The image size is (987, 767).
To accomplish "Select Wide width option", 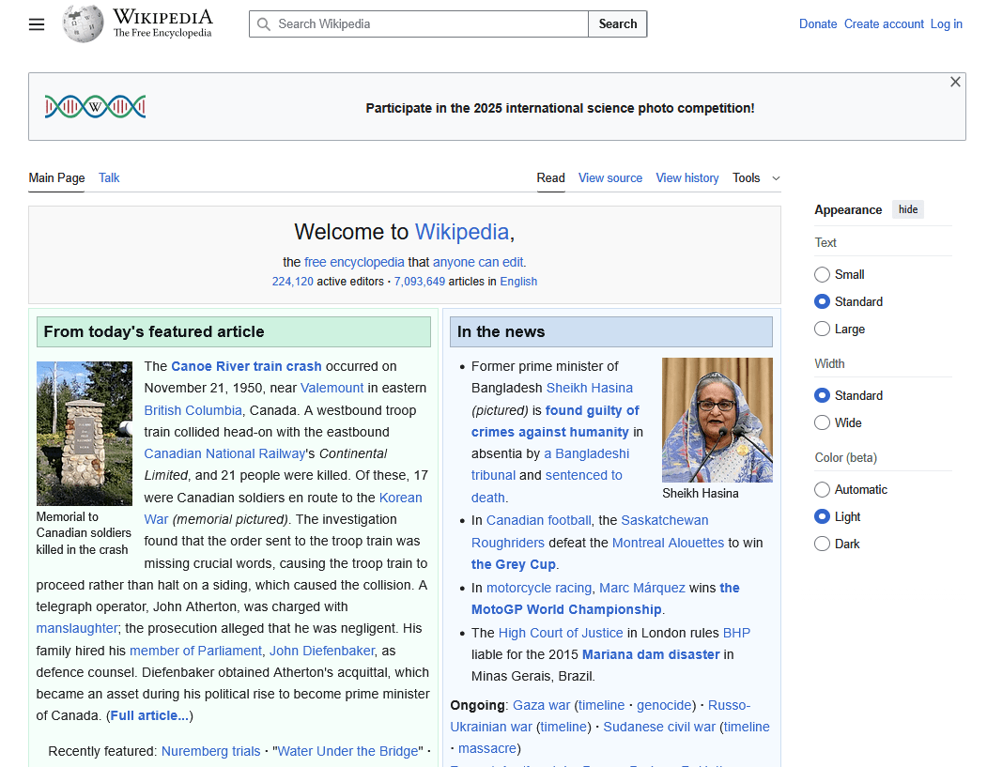I will click(x=822, y=422).
